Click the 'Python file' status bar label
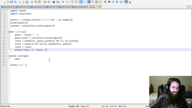Viewport: 192px width, 108px height. pyautogui.click(x=5, y=106)
